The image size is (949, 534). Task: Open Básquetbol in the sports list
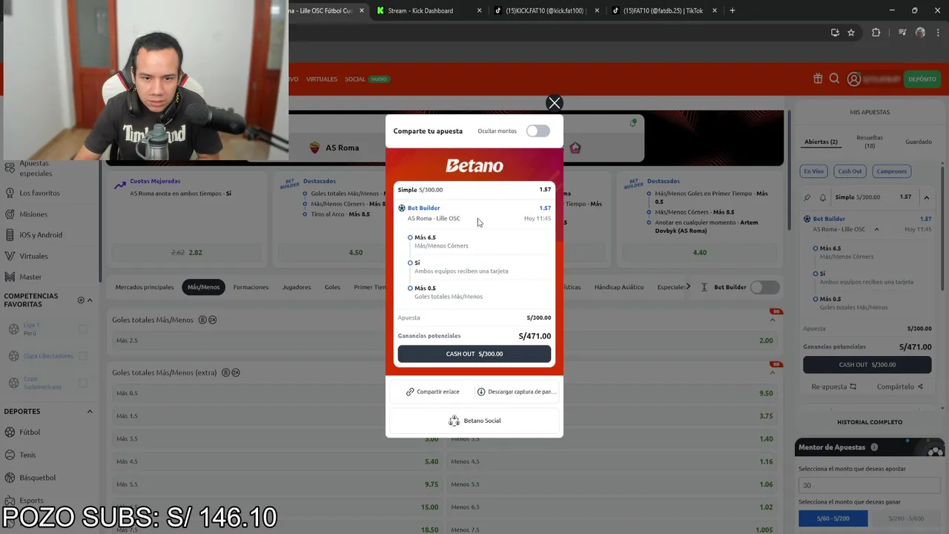coord(37,478)
